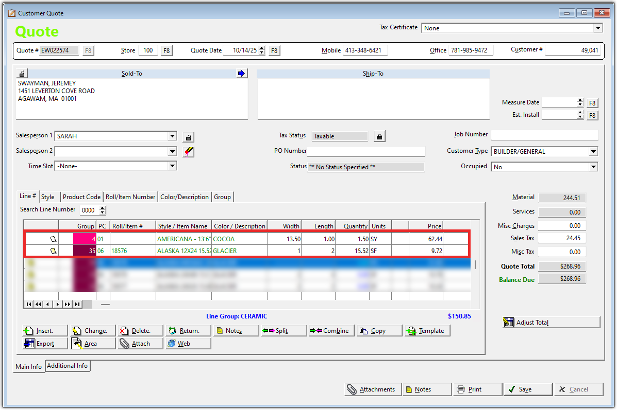
Task: Open the Tax Certificate dropdown
Action: pyautogui.click(x=598, y=28)
